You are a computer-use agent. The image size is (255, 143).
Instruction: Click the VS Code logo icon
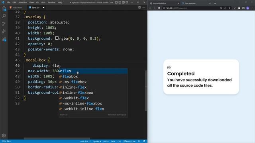click(x=3, y=2)
